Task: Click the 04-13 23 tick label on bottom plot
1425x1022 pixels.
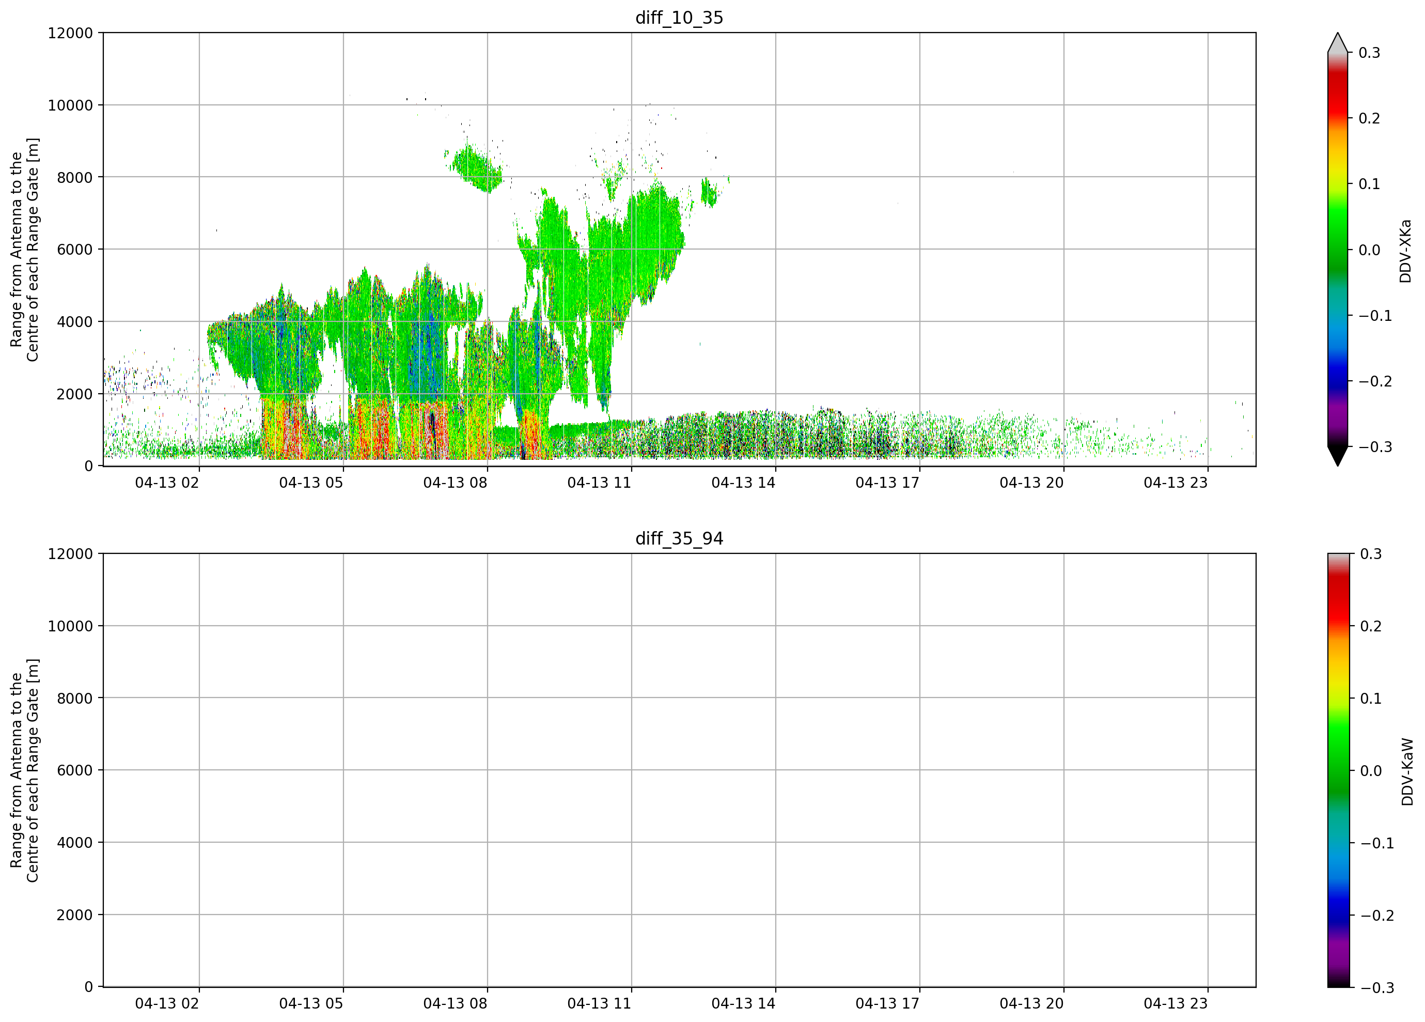Action: click(x=1176, y=1004)
